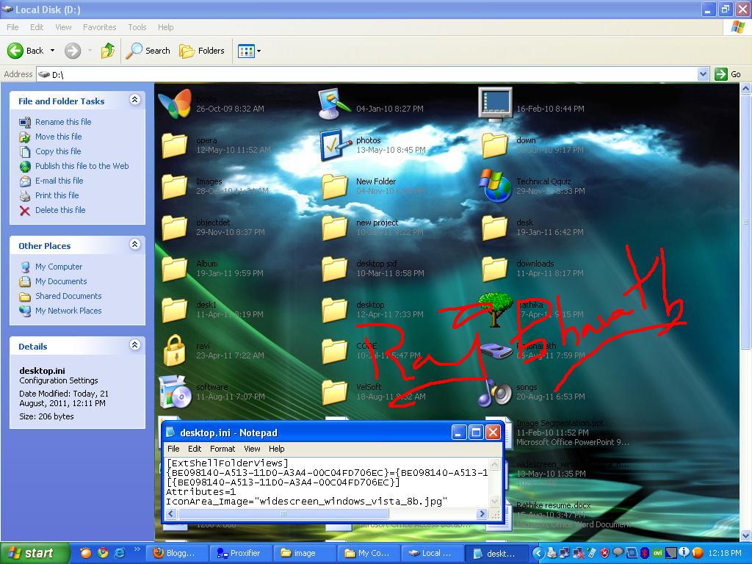The image size is (752, 564).
Task: Open Notepad View menu
Action: click(x=252, y=449)
